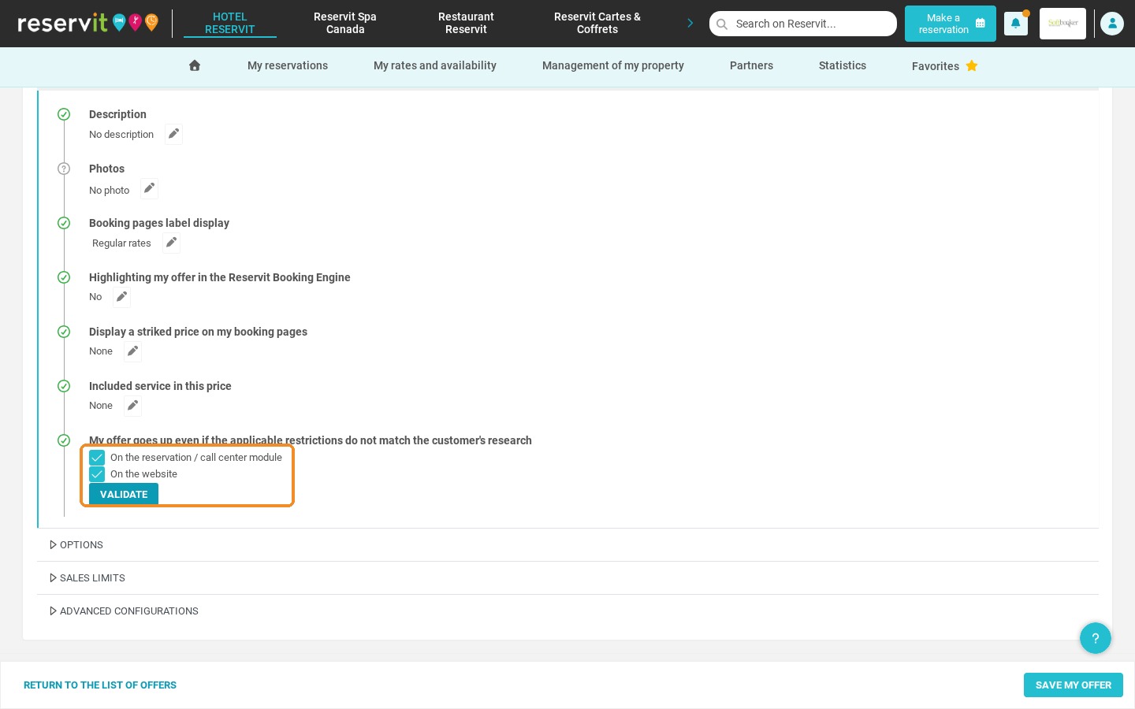This screenshot has height=709, width=1135.
Task: Open the My rates and availability menu
Action: [x=435, y=65]
